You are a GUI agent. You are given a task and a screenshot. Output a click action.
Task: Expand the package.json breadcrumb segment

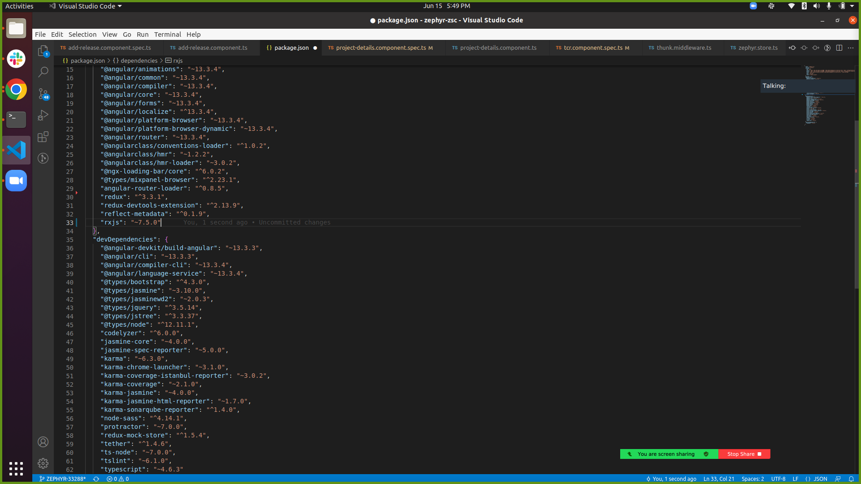(87, 60)
